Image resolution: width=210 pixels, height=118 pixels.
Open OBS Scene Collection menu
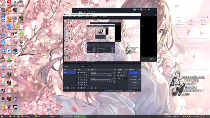point(94,17)
